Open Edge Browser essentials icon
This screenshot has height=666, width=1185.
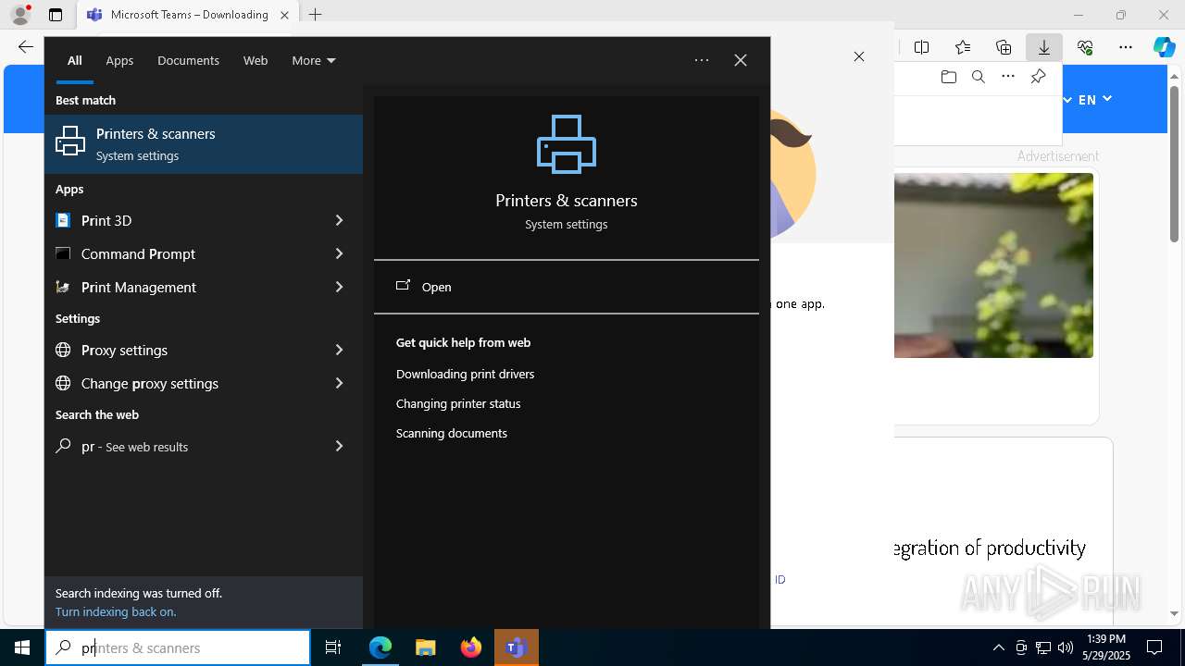(x=1085, y=47)
